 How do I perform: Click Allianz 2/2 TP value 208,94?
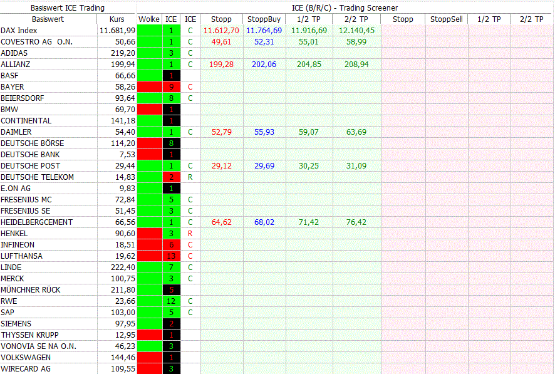[x=356, y=65]
